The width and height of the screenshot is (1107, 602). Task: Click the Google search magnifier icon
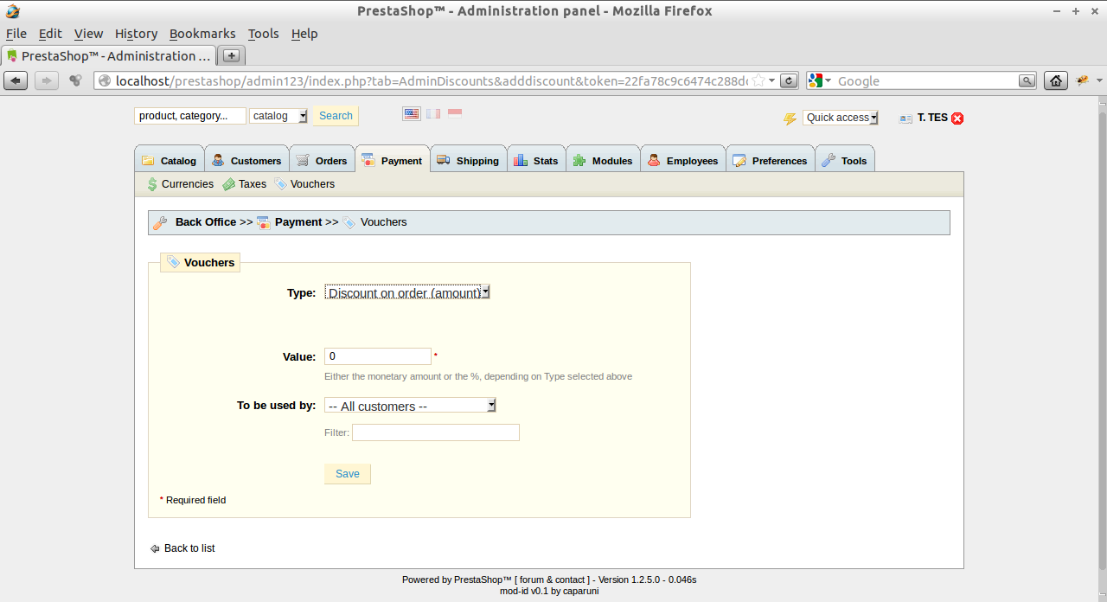click(1027, 80)
